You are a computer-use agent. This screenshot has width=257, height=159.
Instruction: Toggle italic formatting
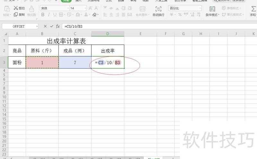[49, 14]
